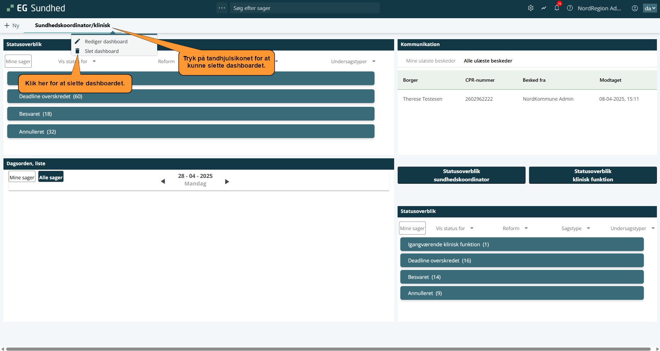Screen dimensions: 660x351
Task: Toggle Mine sager in lower-right Statusoverblik
Action: 412,228
